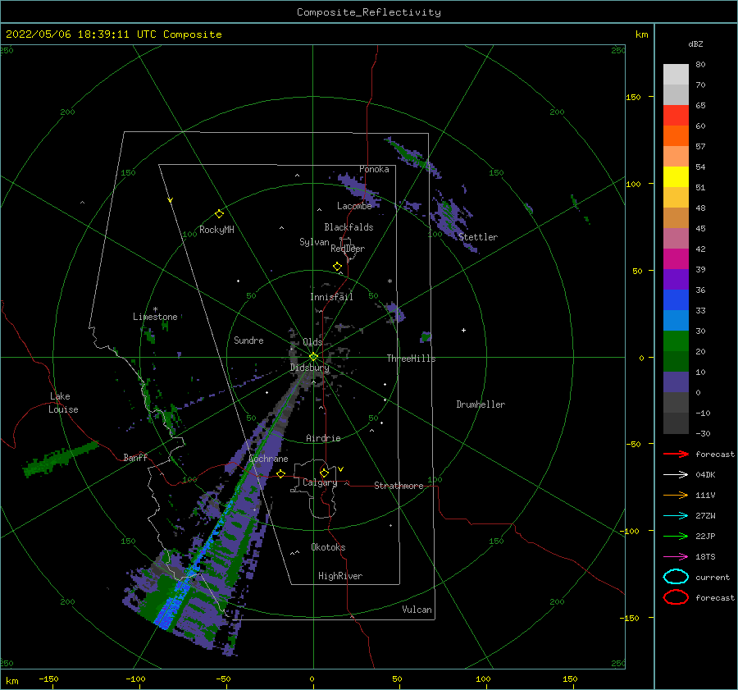Click the Sylvan label
Viewport: 738px width, 690px height.
point(314,242)
